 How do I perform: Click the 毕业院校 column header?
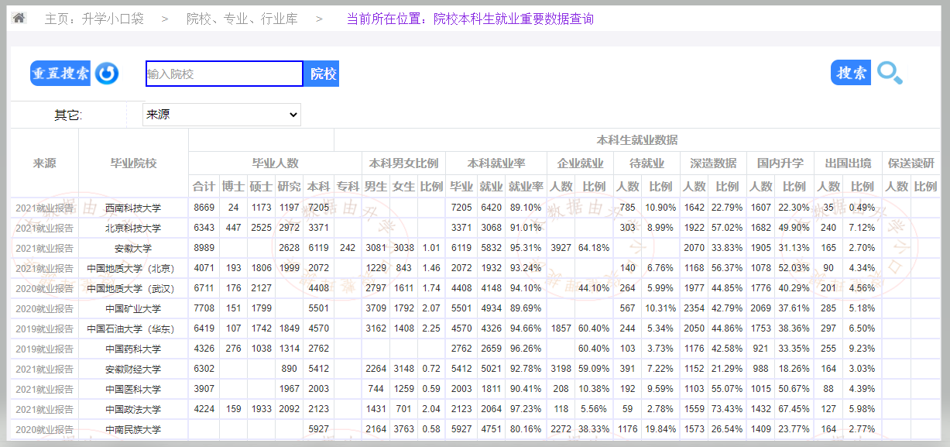point(133,163)
